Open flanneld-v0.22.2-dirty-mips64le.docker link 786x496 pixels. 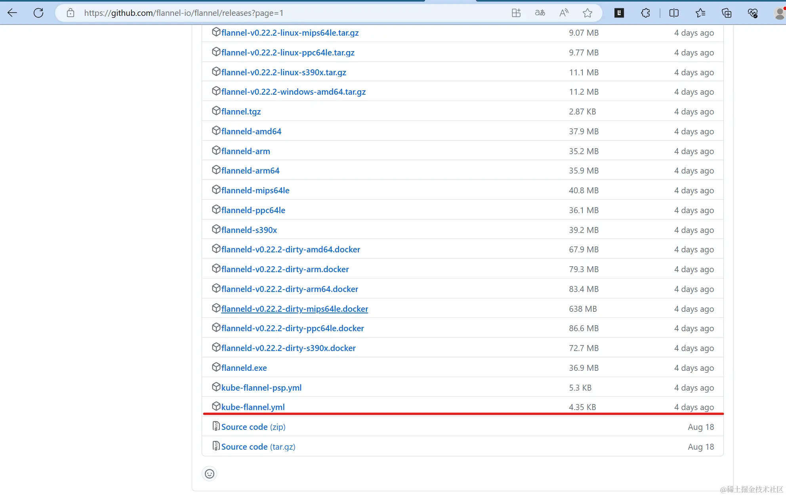coord(294,309)
